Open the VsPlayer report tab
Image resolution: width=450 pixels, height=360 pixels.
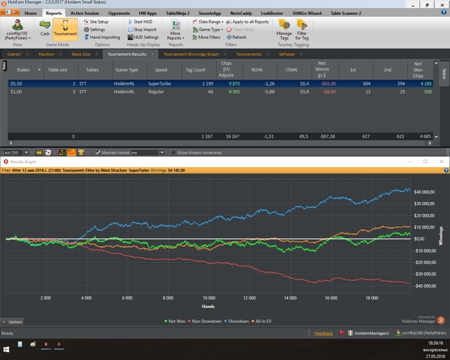[287, 54]
